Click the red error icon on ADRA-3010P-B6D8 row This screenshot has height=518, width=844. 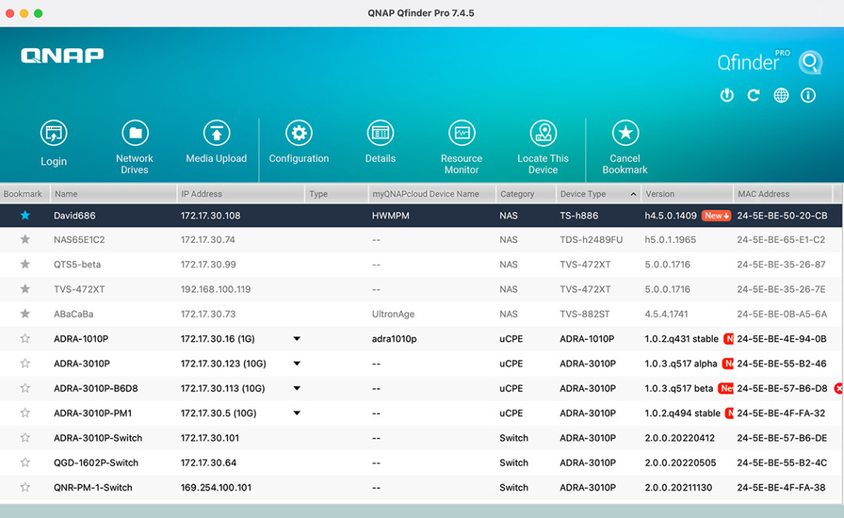(x=839, y=388)
